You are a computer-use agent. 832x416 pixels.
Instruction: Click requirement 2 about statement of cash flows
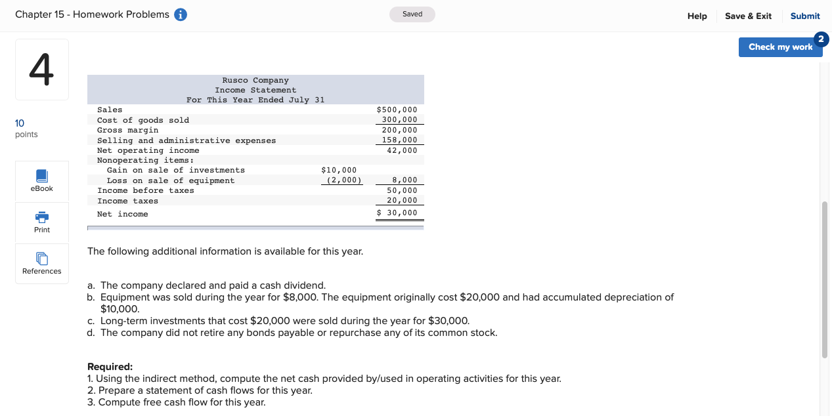point(200,390)
